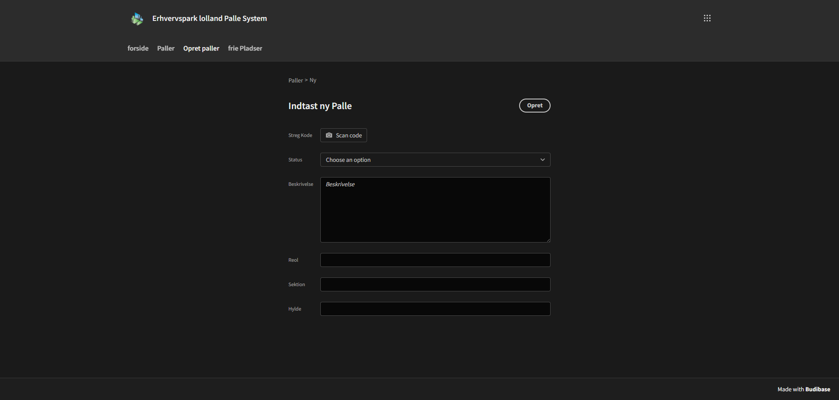Open the Budibase link in footer

click(x=817, y=389)
